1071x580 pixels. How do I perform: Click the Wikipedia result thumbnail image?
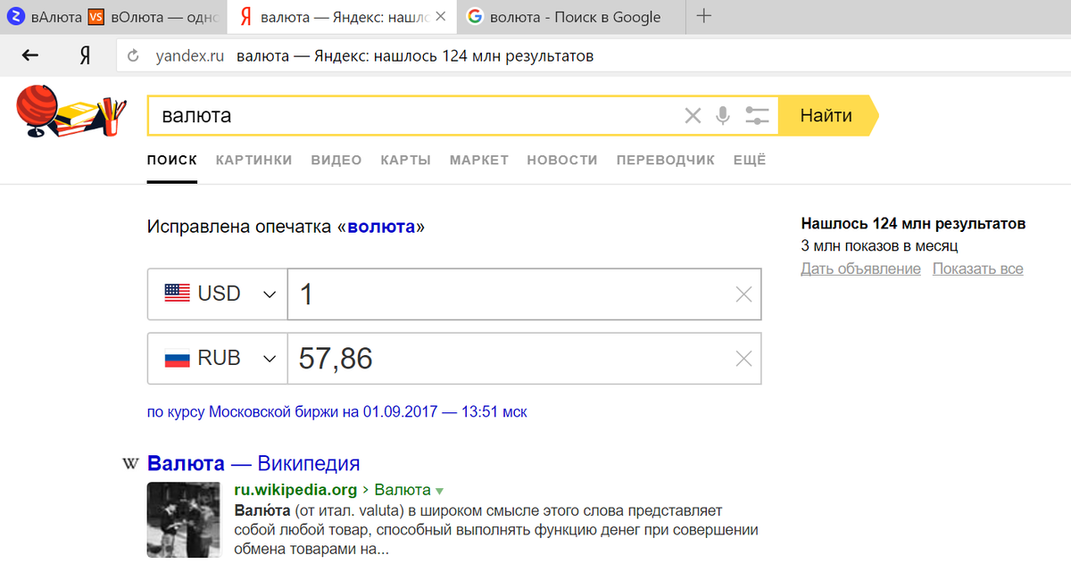point(184,520)
